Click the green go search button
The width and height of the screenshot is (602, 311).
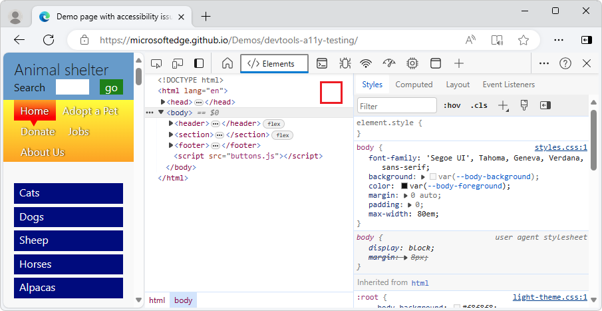coord(111,87)
